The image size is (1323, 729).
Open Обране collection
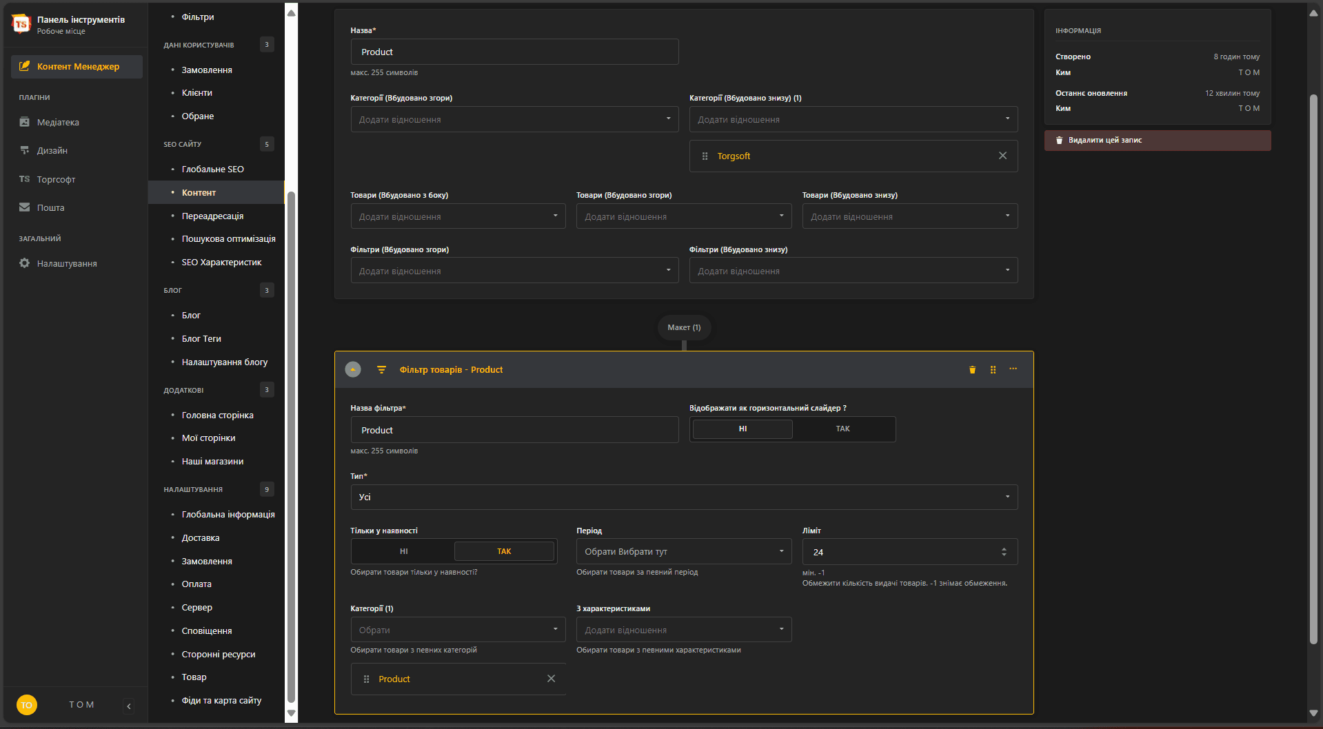(198, 116)
